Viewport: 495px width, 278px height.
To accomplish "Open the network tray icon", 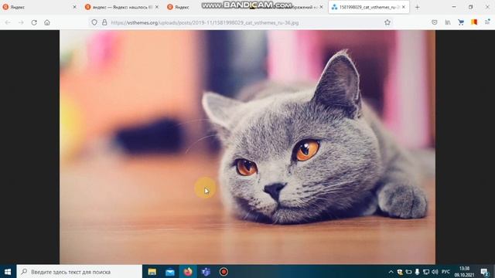I will 426,272.
